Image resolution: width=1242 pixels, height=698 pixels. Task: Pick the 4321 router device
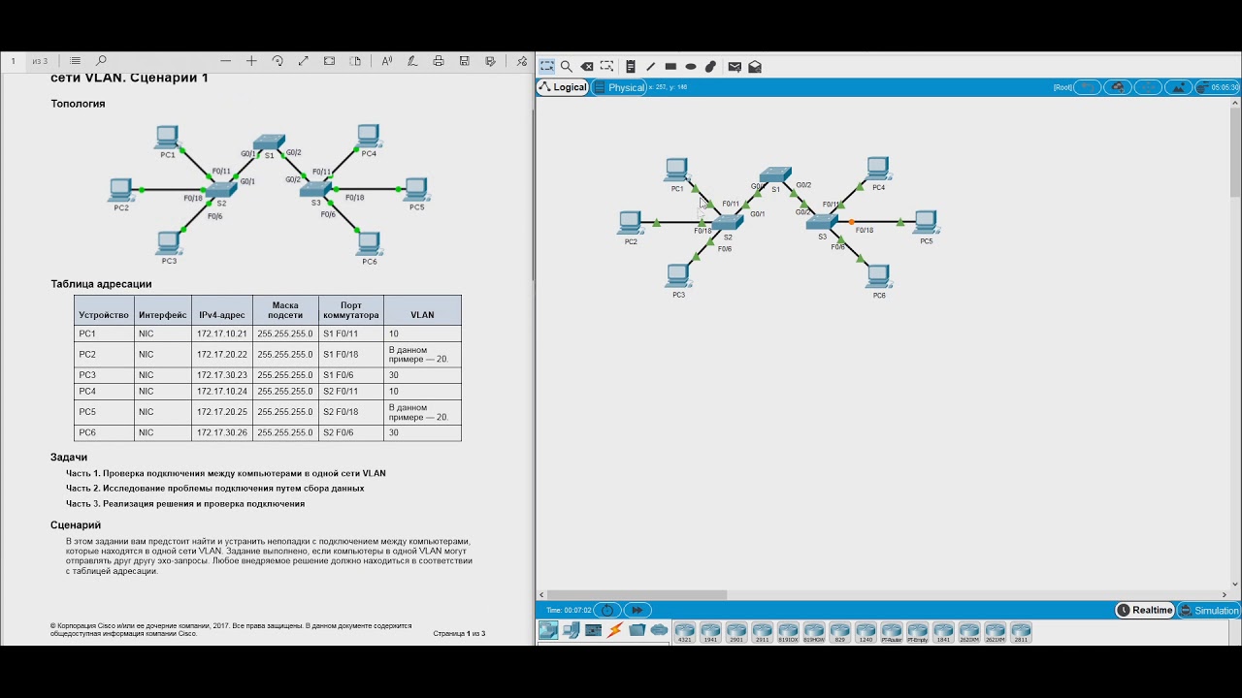click(x=685, y=633)
